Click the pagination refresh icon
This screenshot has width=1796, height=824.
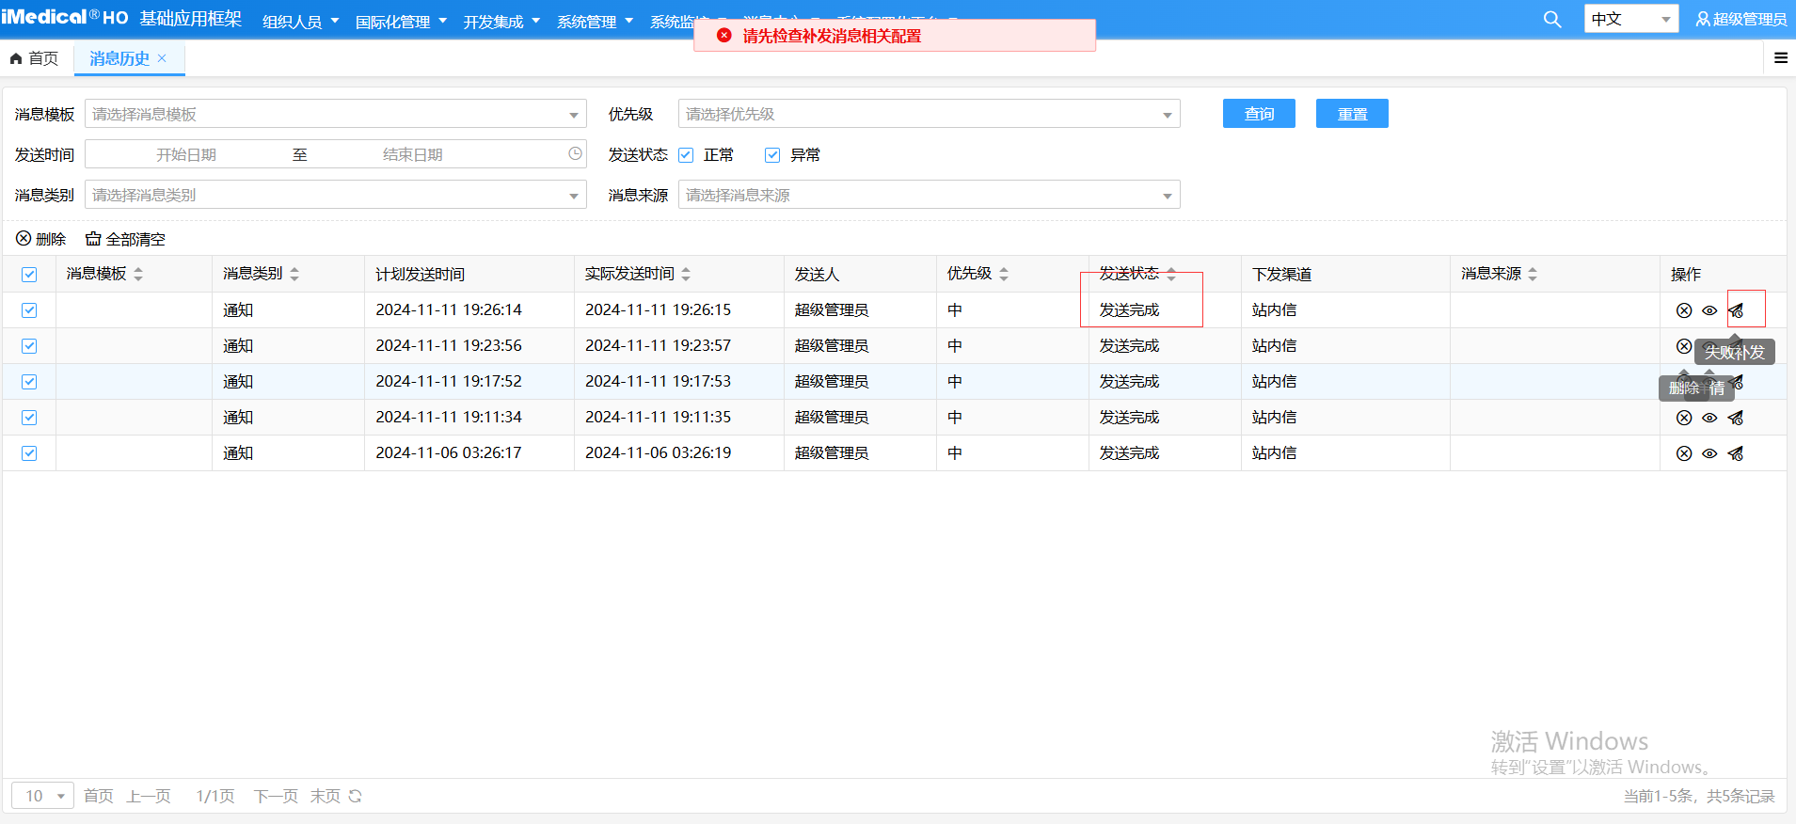[355, 796]
